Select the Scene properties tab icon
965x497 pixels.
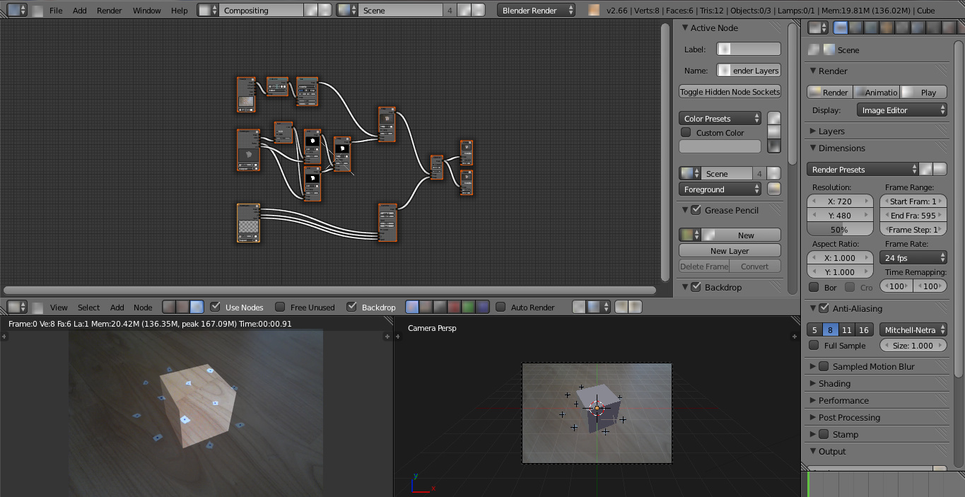(871, 28)
